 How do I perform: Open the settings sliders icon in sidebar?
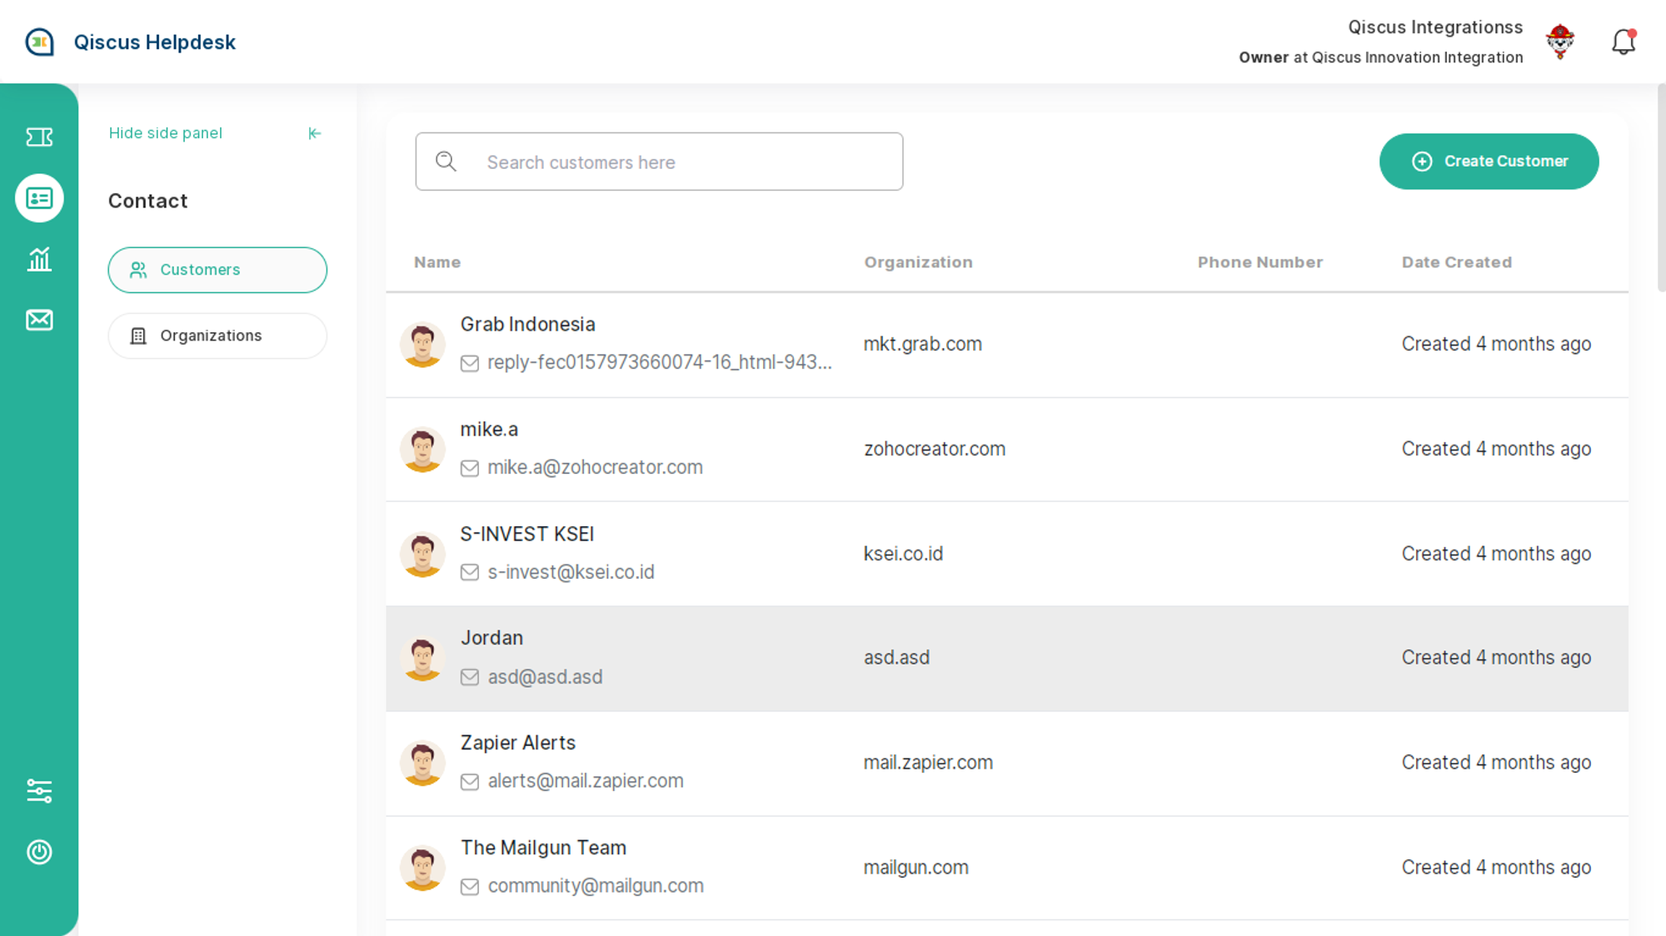pos(39,790)
